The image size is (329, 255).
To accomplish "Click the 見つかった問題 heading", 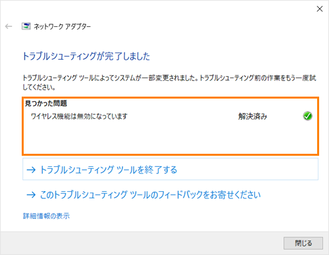I will (46, 103).
